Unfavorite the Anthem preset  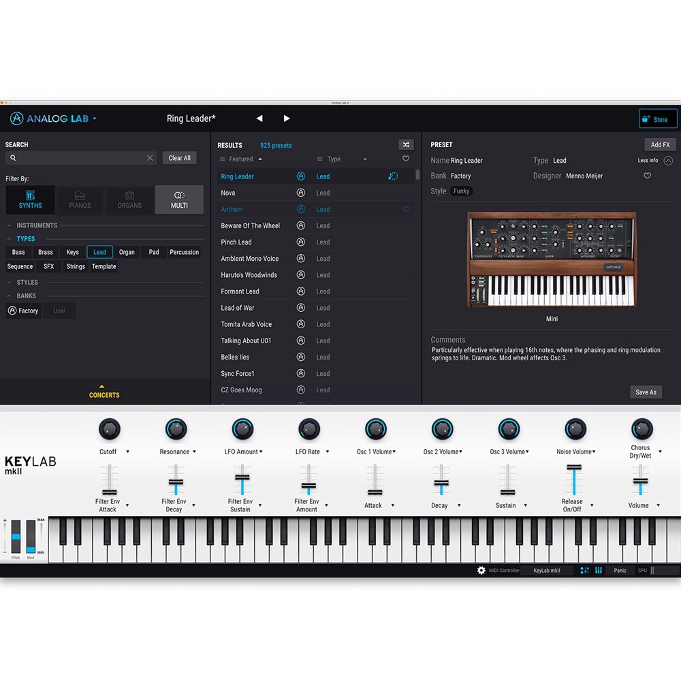[406, 209]
